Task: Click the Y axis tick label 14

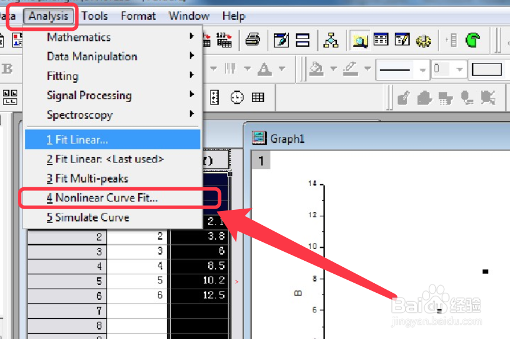Action: point(313,184)
